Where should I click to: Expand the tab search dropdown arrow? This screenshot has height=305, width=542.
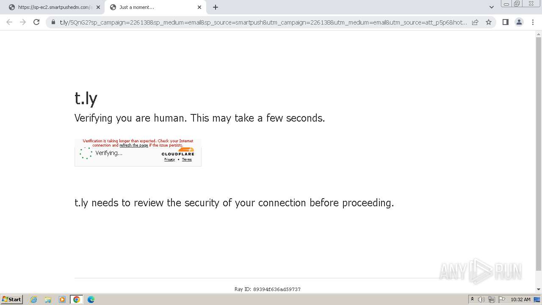[492, 7]
